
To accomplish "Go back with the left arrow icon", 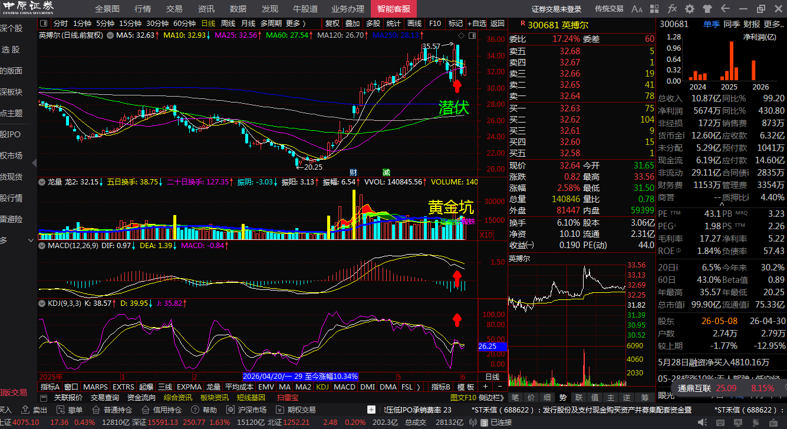I will 726,9.
